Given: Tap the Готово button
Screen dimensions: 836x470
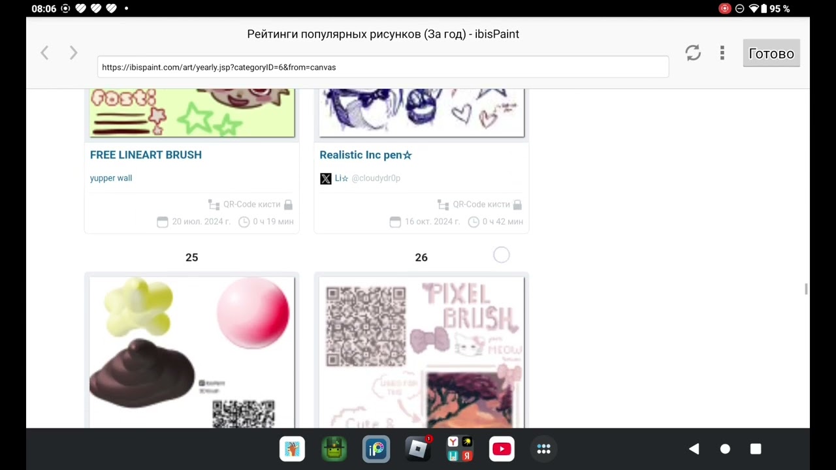Looking at the screenshot, I should coord(771,54).
